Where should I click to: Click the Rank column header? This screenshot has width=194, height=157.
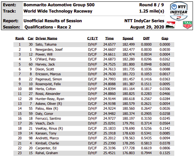click(x=20, y=38)
